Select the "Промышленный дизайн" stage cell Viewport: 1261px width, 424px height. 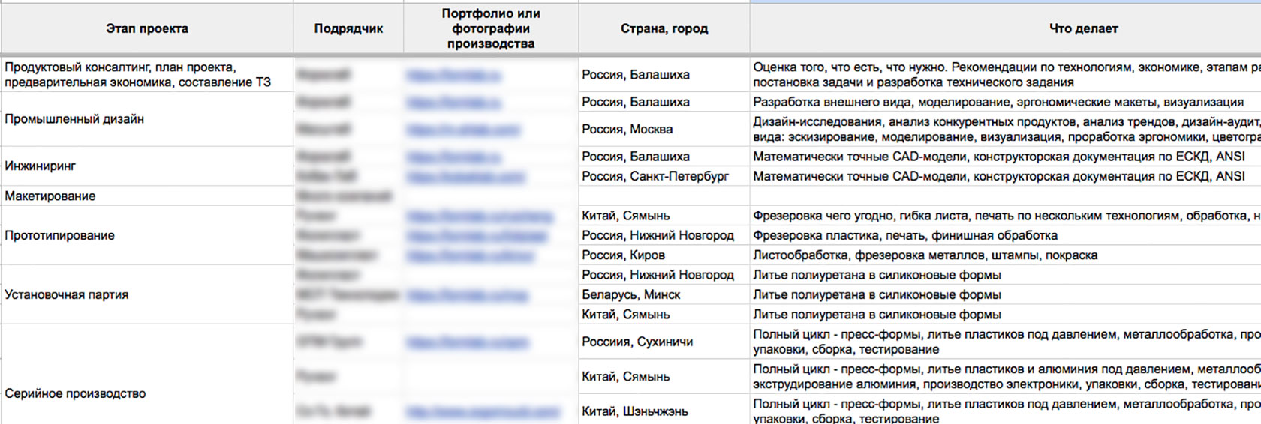[x=74, y=119]
